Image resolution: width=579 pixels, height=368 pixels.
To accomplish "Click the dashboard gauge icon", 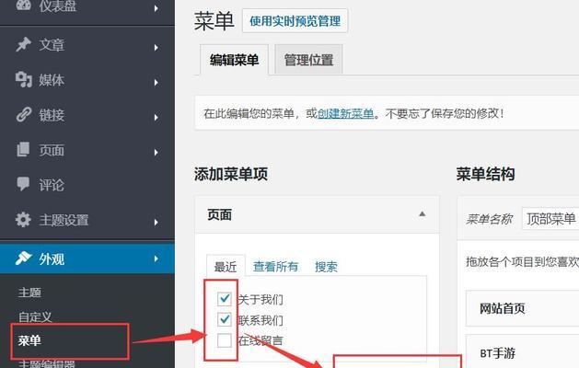I will [x=23, y=5].
